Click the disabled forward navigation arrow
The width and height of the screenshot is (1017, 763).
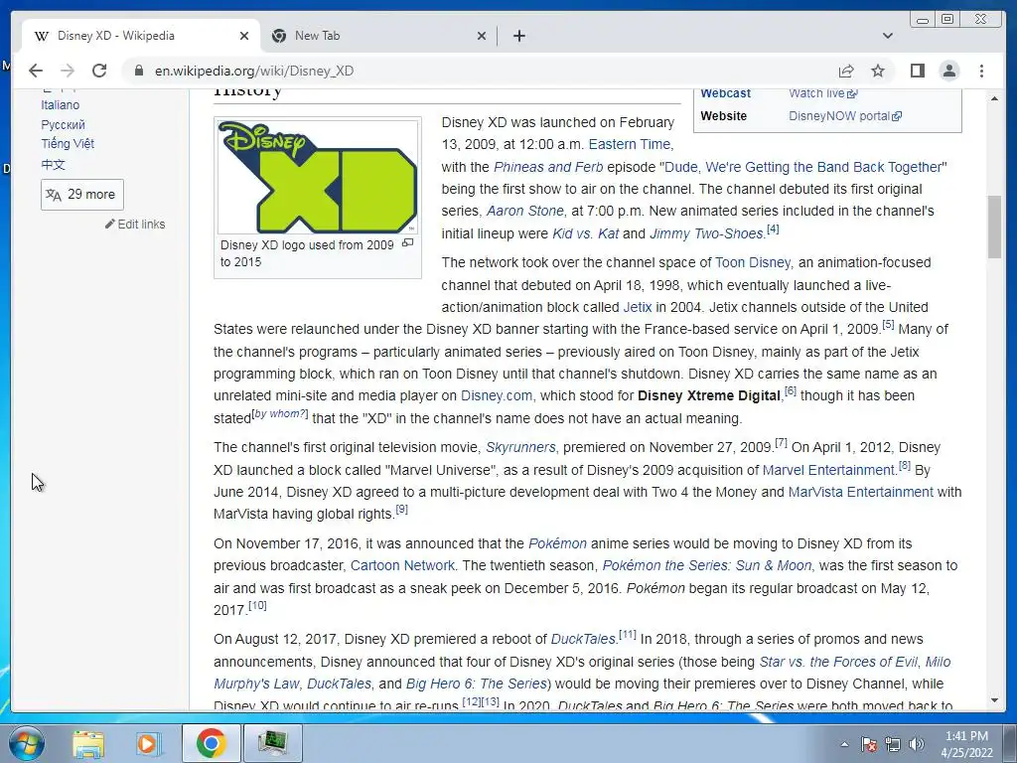[68, 71]
